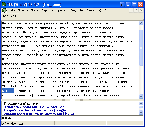Click the word Некоторые at the text start
The height and width of the screenshot is (127, 145).
(11, 23)
